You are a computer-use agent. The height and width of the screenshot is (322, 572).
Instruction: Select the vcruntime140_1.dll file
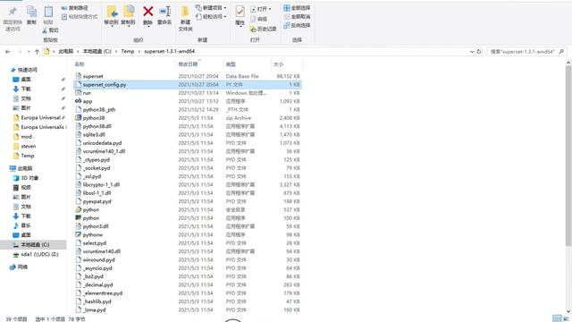point(188,151)
